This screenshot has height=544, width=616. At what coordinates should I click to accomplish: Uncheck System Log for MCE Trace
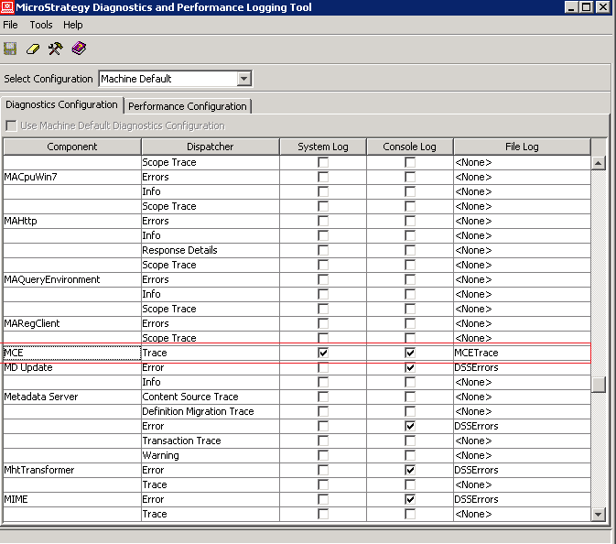tap(323, 353)
